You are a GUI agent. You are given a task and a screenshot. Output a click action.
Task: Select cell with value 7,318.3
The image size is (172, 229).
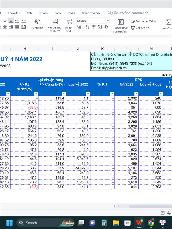pos(24,103)
